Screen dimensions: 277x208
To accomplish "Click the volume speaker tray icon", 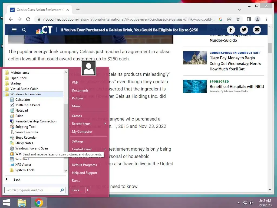I will pyautogui.click(x=252, y=203).
